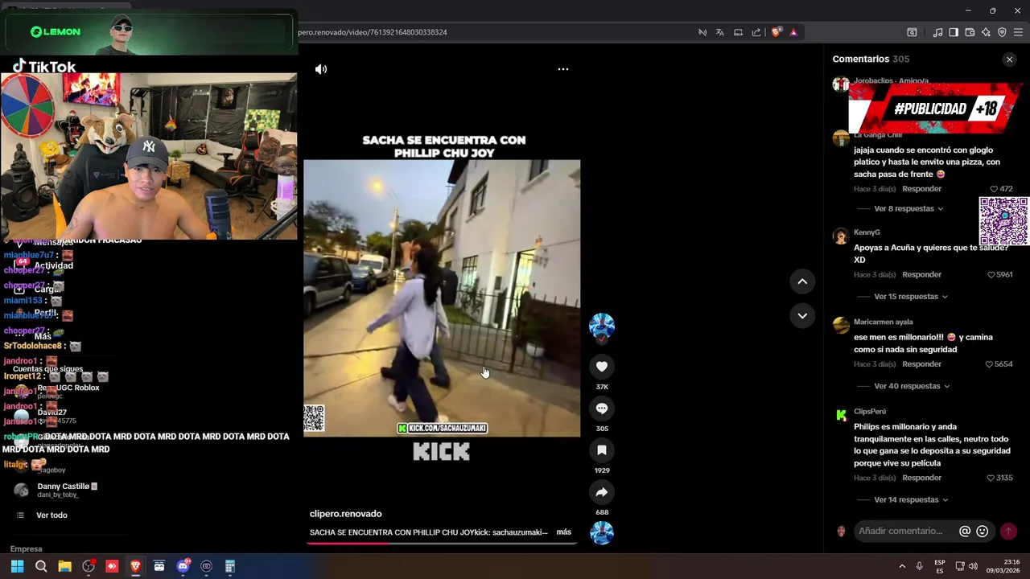The height and width of the screenshot is (579, 1030).
Task: Expand the video description with 'más'
Action: pos(563,532)
